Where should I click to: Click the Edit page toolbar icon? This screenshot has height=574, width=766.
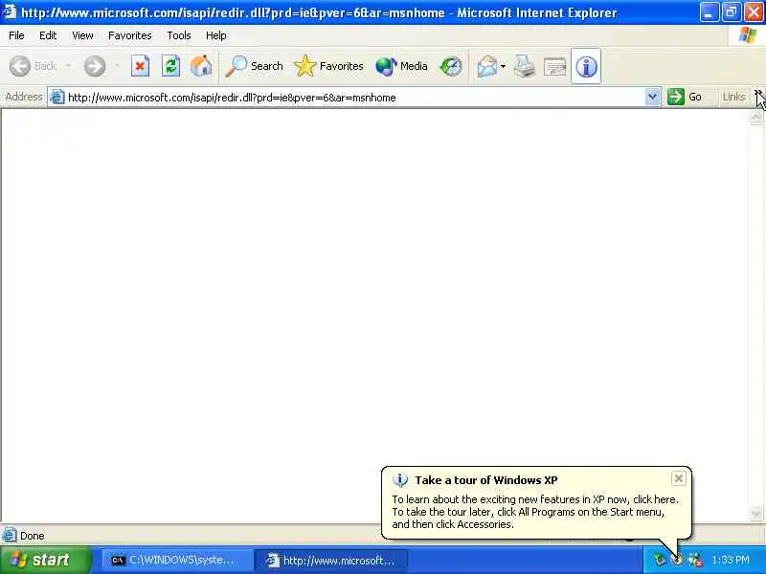[555, 66]
